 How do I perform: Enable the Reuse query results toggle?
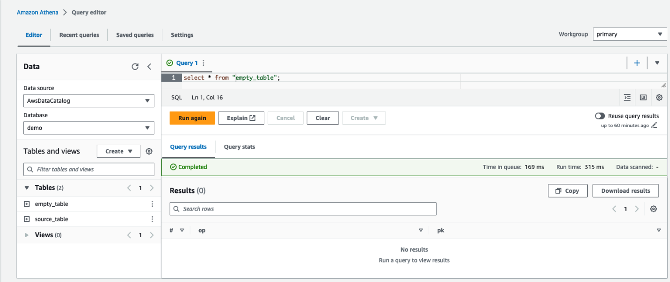(x=599, y=116)
